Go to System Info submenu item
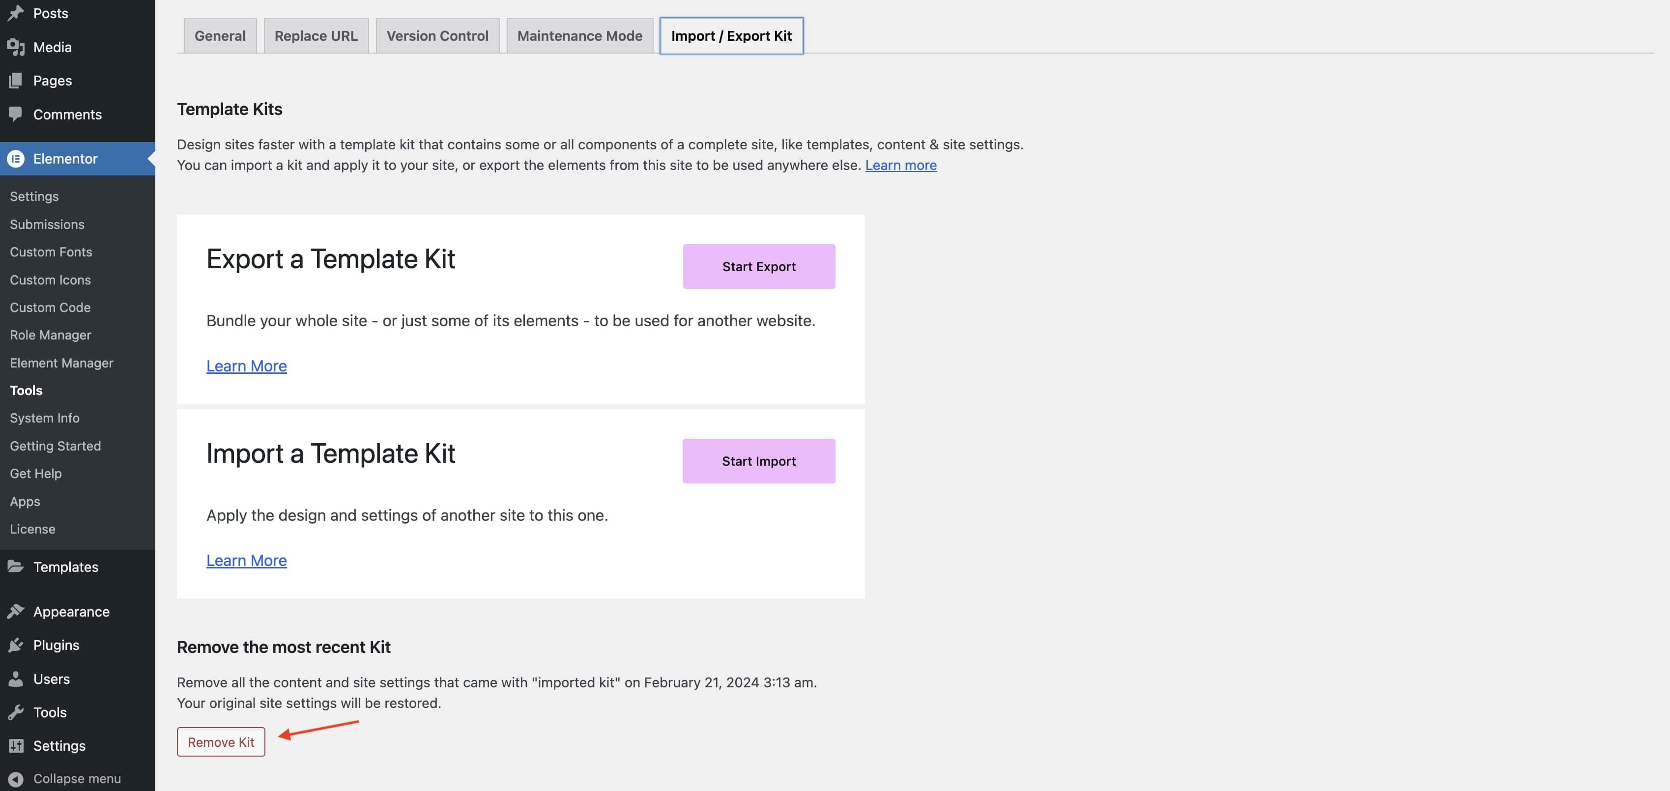1670x791 pixels. (x=45, y=418)
